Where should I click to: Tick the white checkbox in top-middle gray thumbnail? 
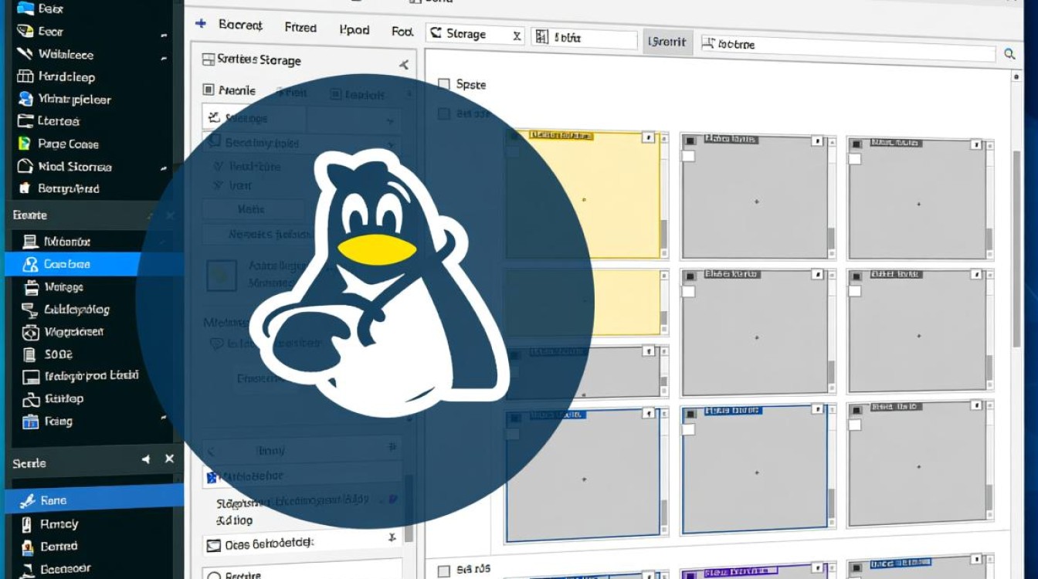688,156
